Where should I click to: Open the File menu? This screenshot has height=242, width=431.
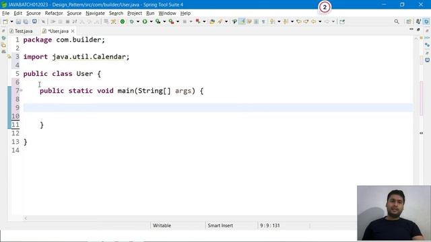(x=5, y=13)
